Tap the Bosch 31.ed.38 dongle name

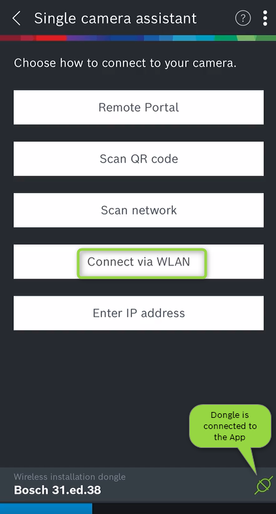[x=58, y=490]
